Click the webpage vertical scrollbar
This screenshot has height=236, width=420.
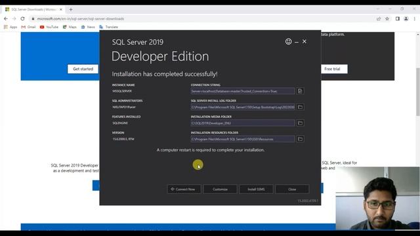tap(417, 91)
